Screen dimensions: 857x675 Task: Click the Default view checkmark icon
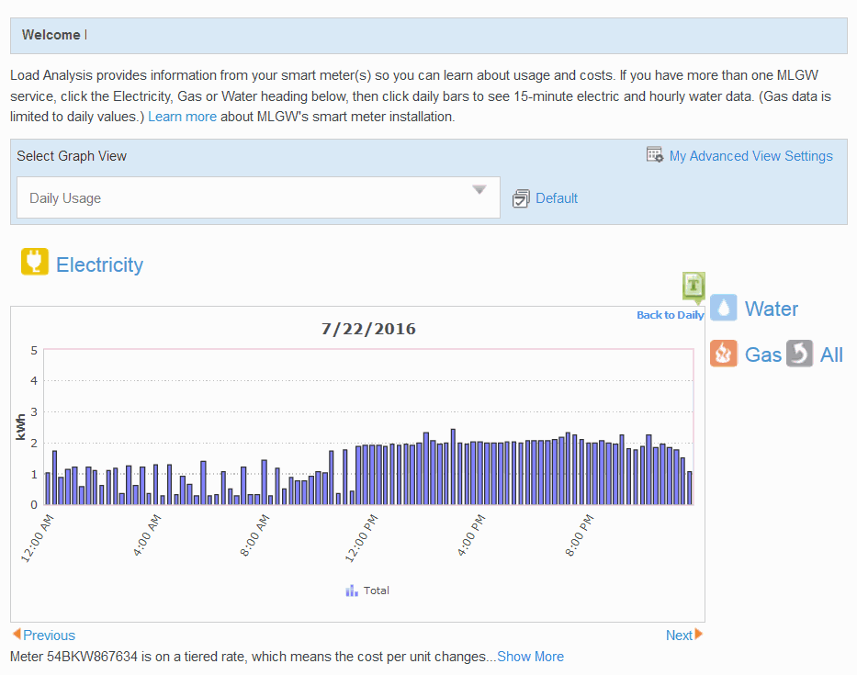click(521, 198)
